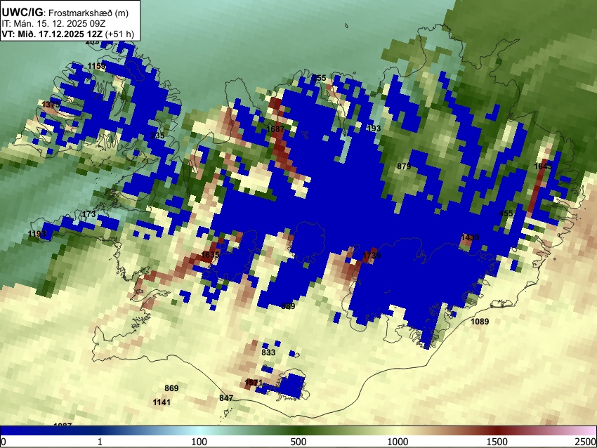Viewport: 597px width, 448px height.
Task: Click the 1687 value label
Action: [275, 129]
